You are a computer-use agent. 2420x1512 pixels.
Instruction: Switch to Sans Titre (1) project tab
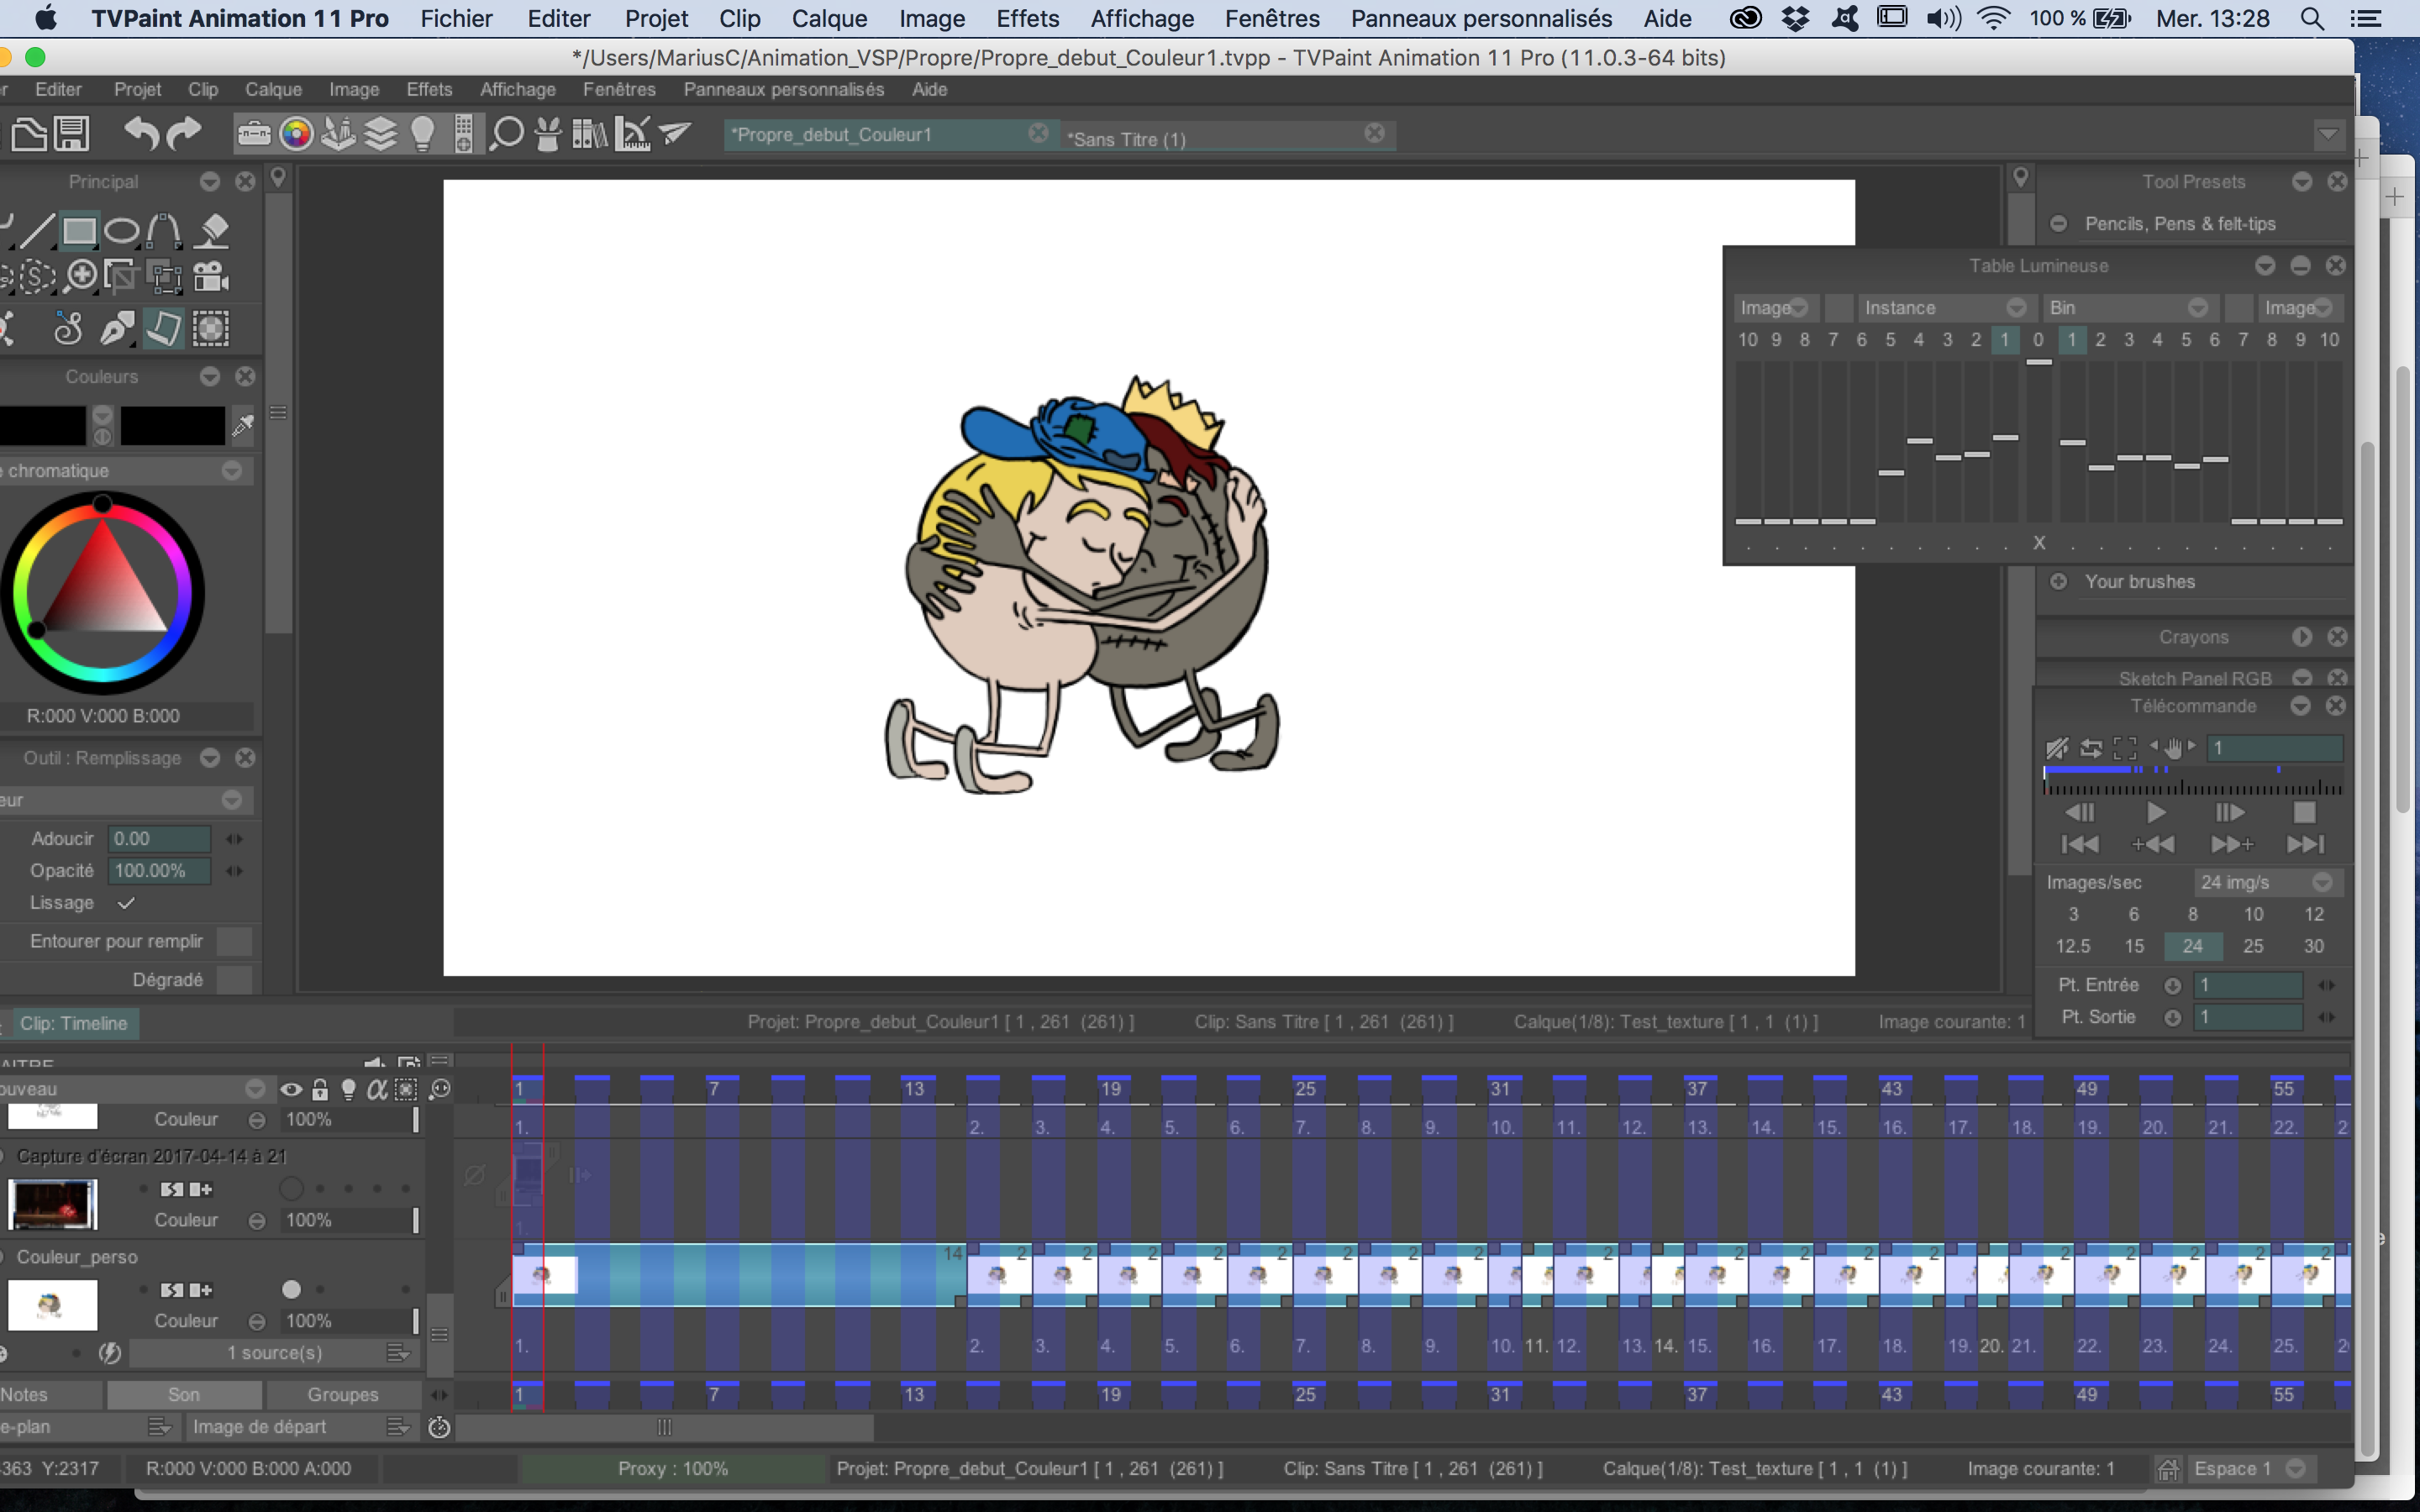1228,137
